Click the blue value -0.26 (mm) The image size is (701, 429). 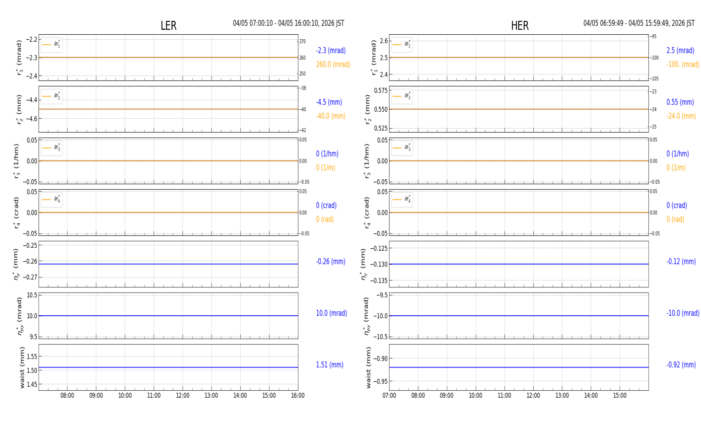click(331, 262)
